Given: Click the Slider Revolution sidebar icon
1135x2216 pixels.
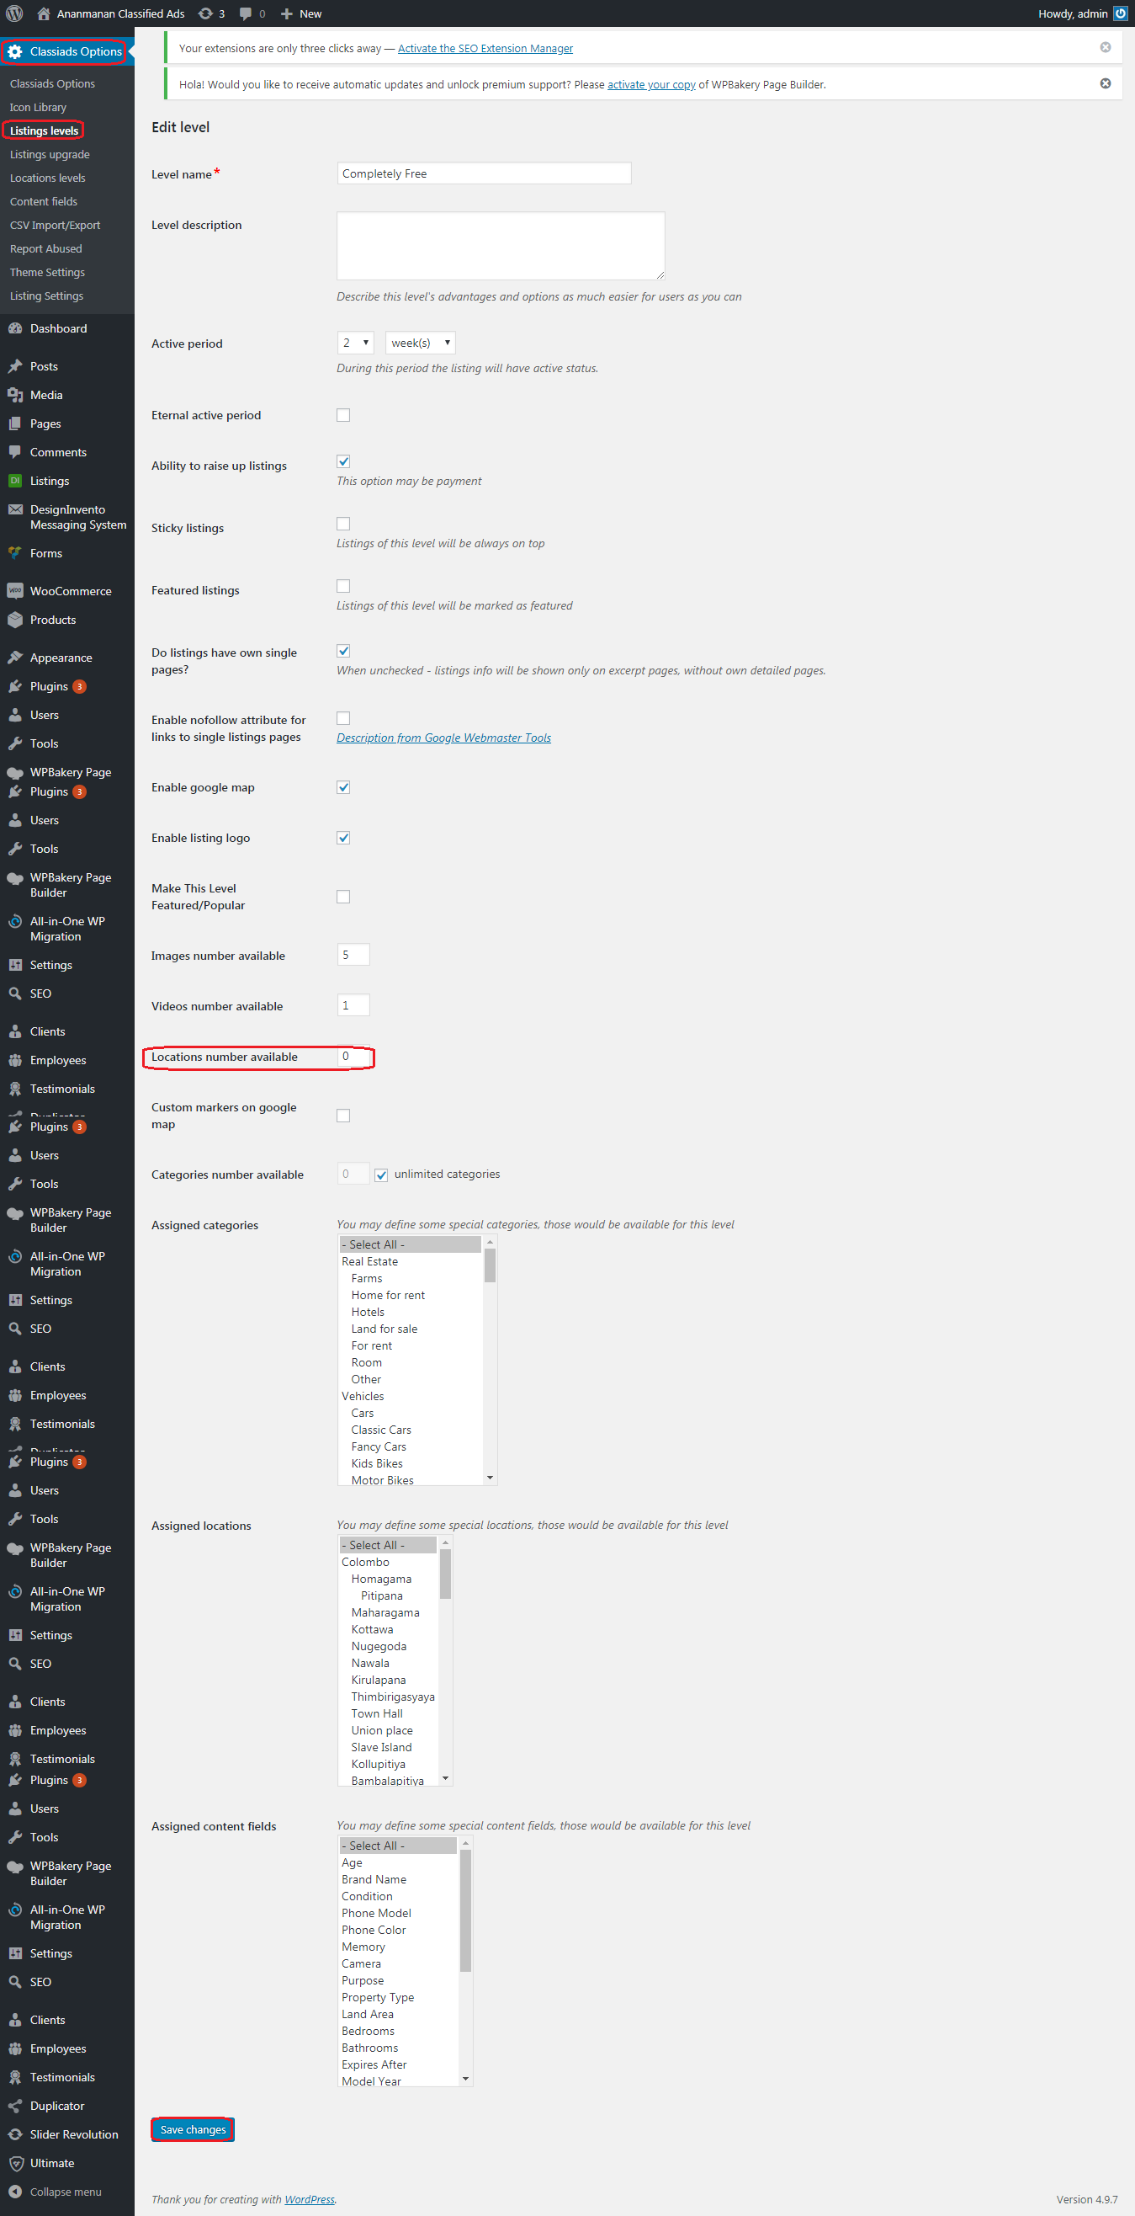Looking at the screenshot, I should tap(14, 2134).
